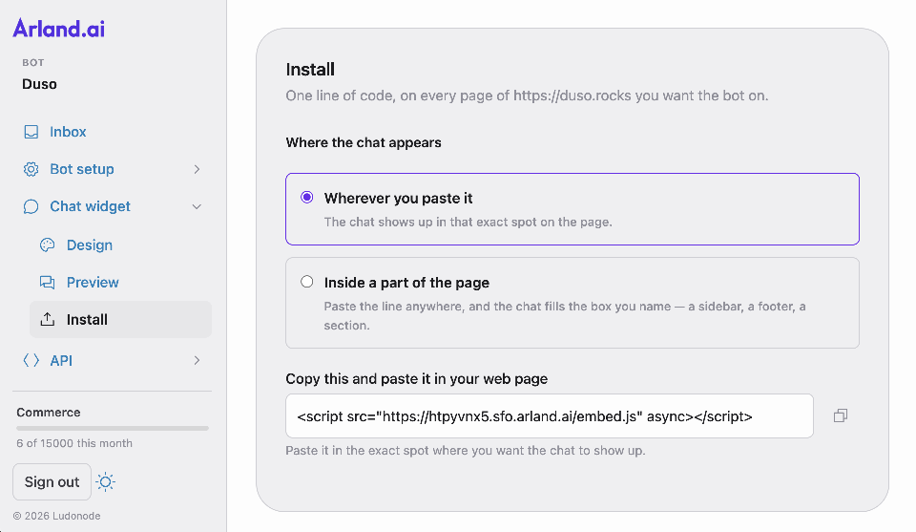Collapse the Chat widget chevron
The width and height of the screenshot is (916, 532).
click(197, 206)
